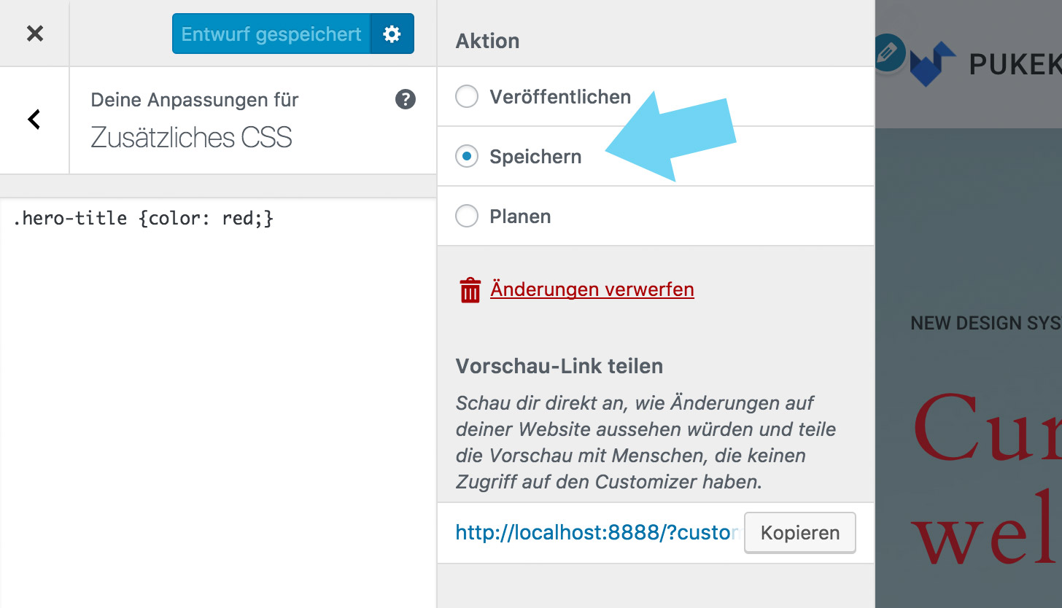Go back using the left chevron
This screenshot has width=1062, height=608.
[34, 120]
